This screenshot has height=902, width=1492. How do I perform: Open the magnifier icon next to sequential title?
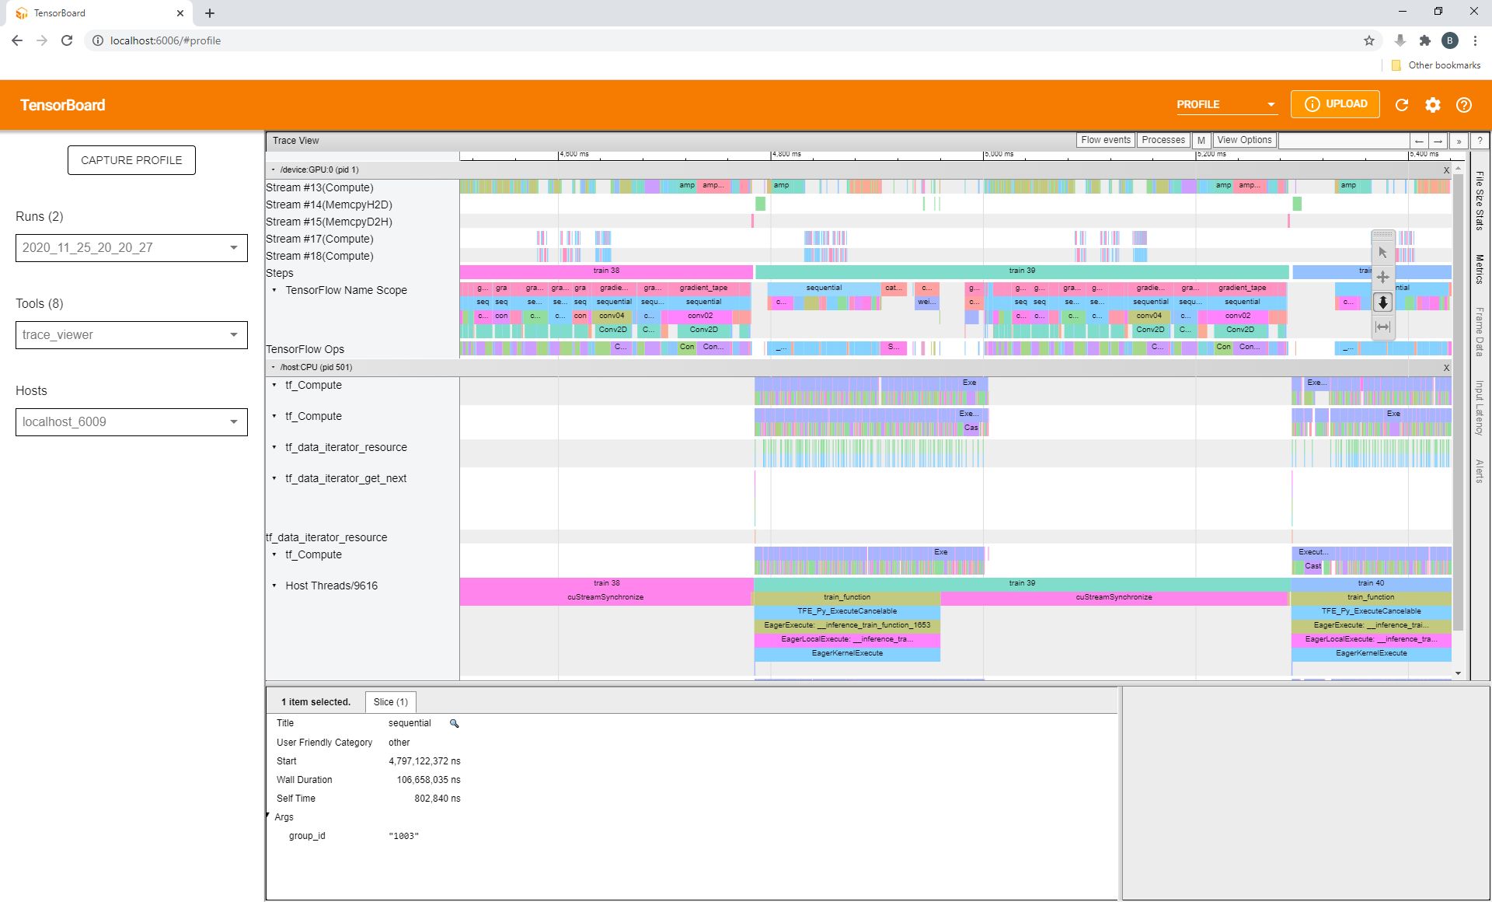coord(454,723)
